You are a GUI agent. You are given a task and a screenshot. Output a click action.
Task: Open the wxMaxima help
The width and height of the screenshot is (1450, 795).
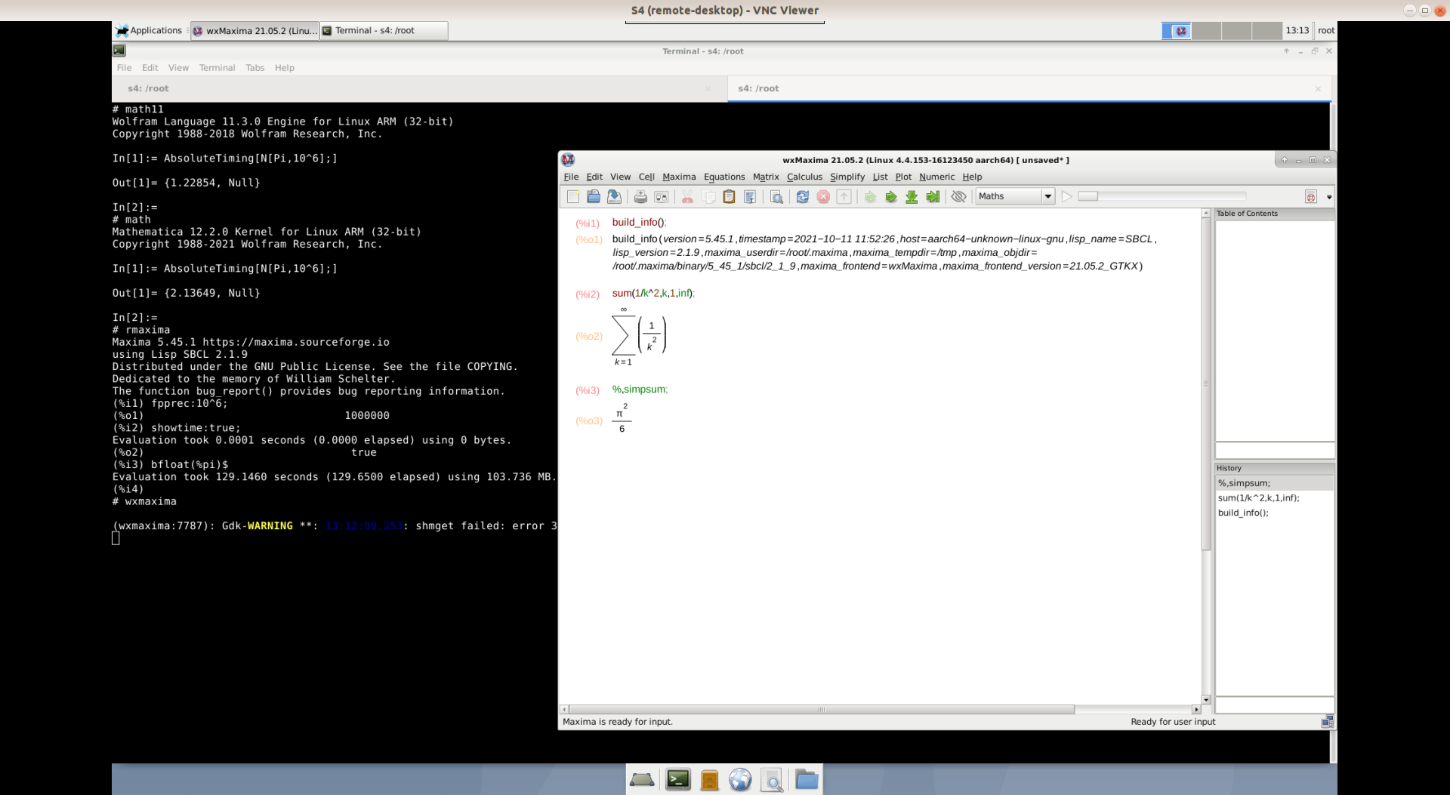tap(1311, 196)
